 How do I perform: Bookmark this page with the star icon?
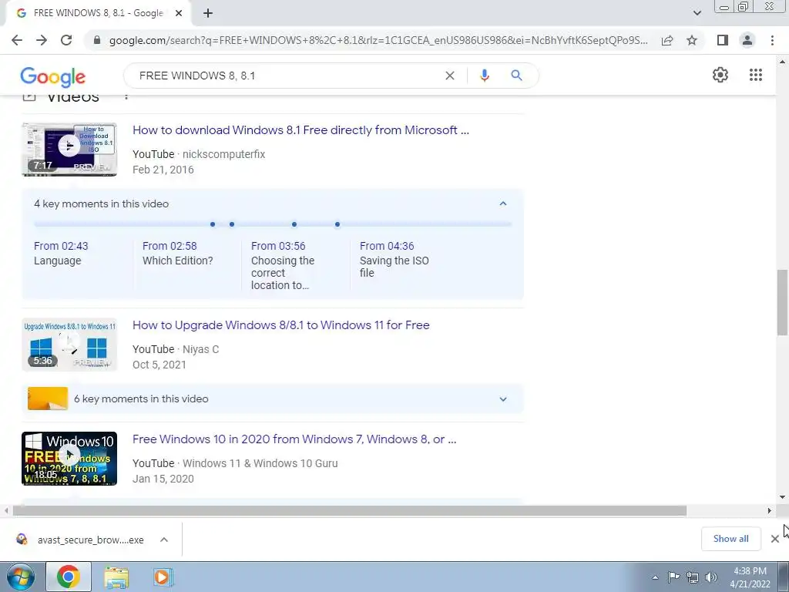(692, 40)
